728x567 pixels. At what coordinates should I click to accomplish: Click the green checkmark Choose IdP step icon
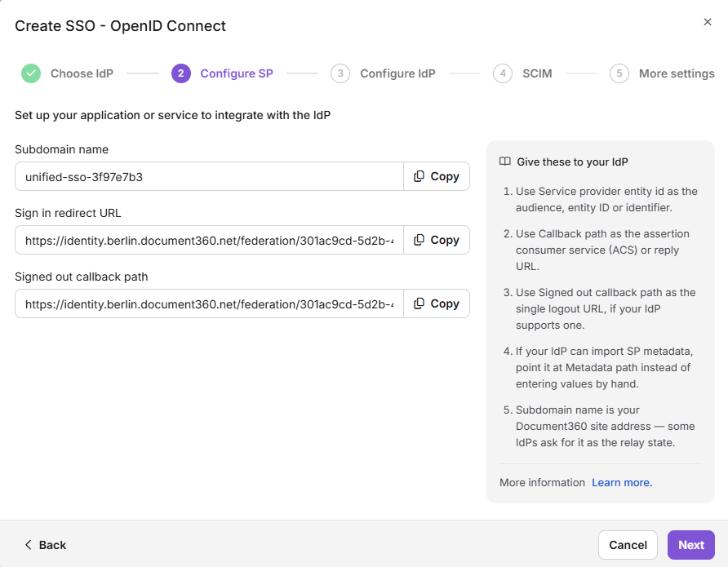point(31,73)
